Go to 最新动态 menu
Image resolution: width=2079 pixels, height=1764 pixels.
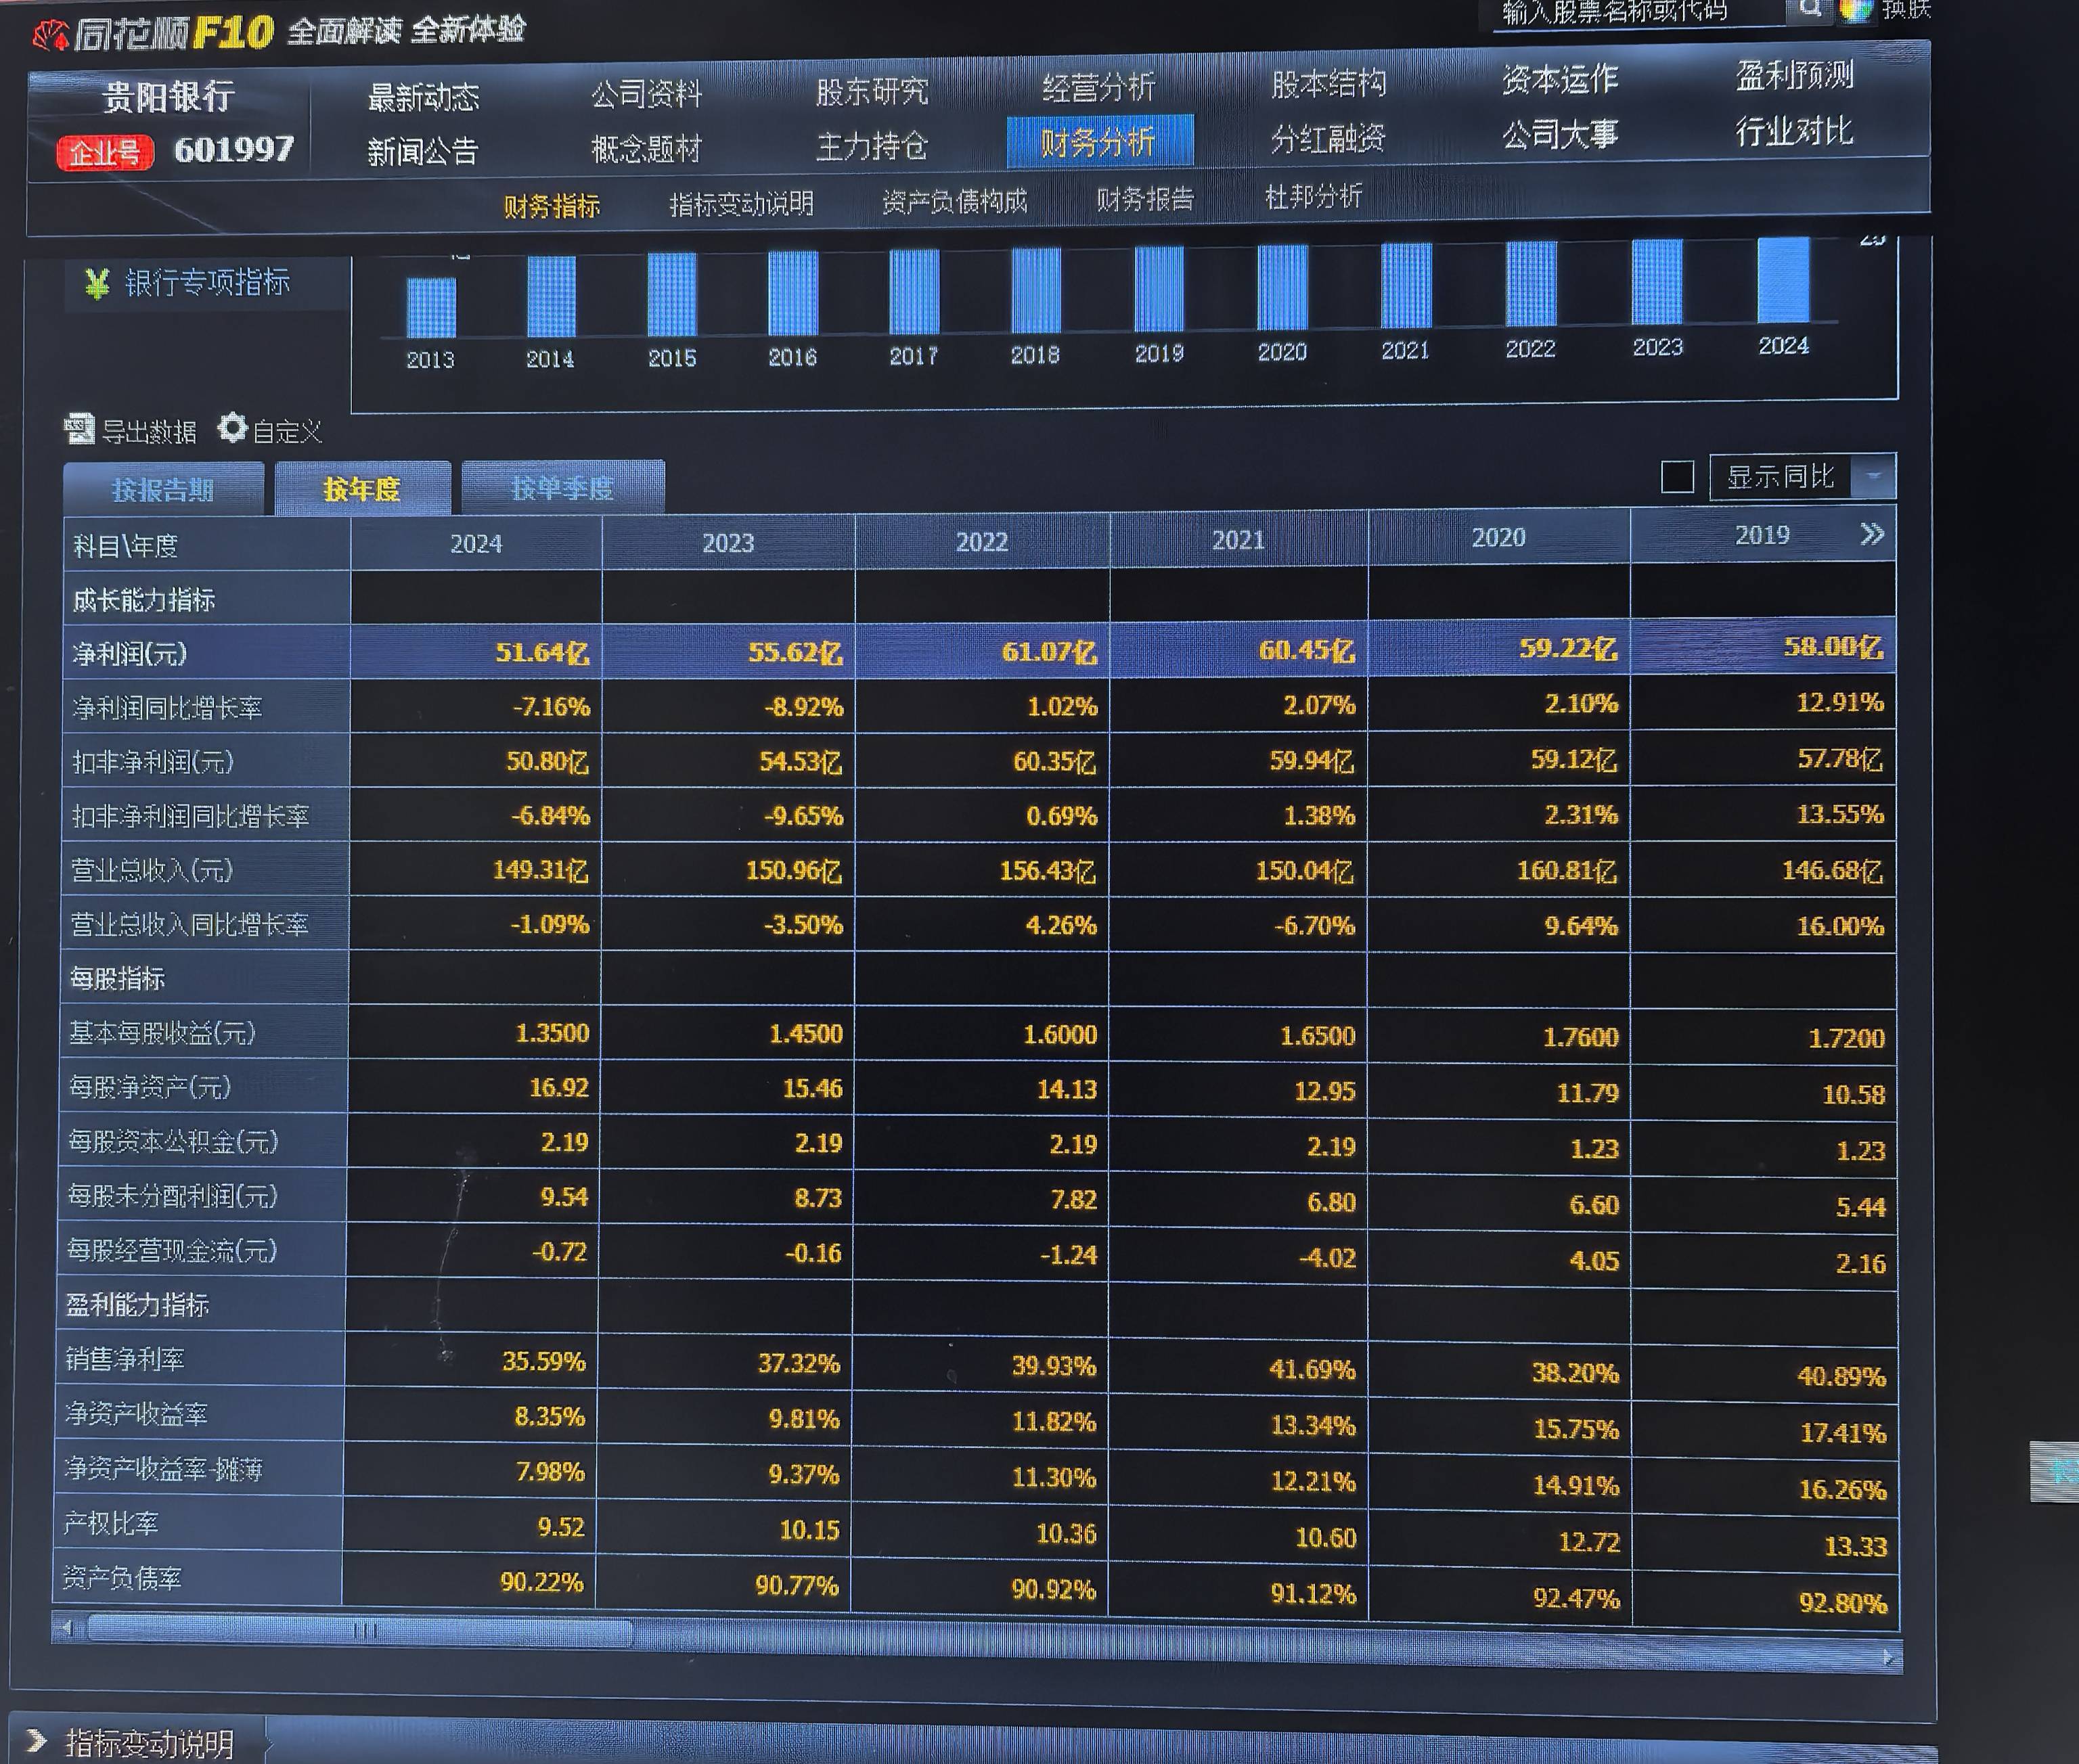(x=424, y=97)
